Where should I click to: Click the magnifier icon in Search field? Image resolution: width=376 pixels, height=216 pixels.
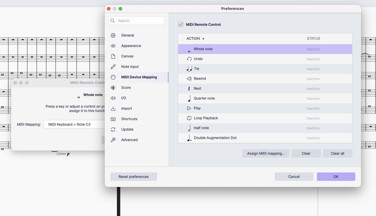pos(113,21)
